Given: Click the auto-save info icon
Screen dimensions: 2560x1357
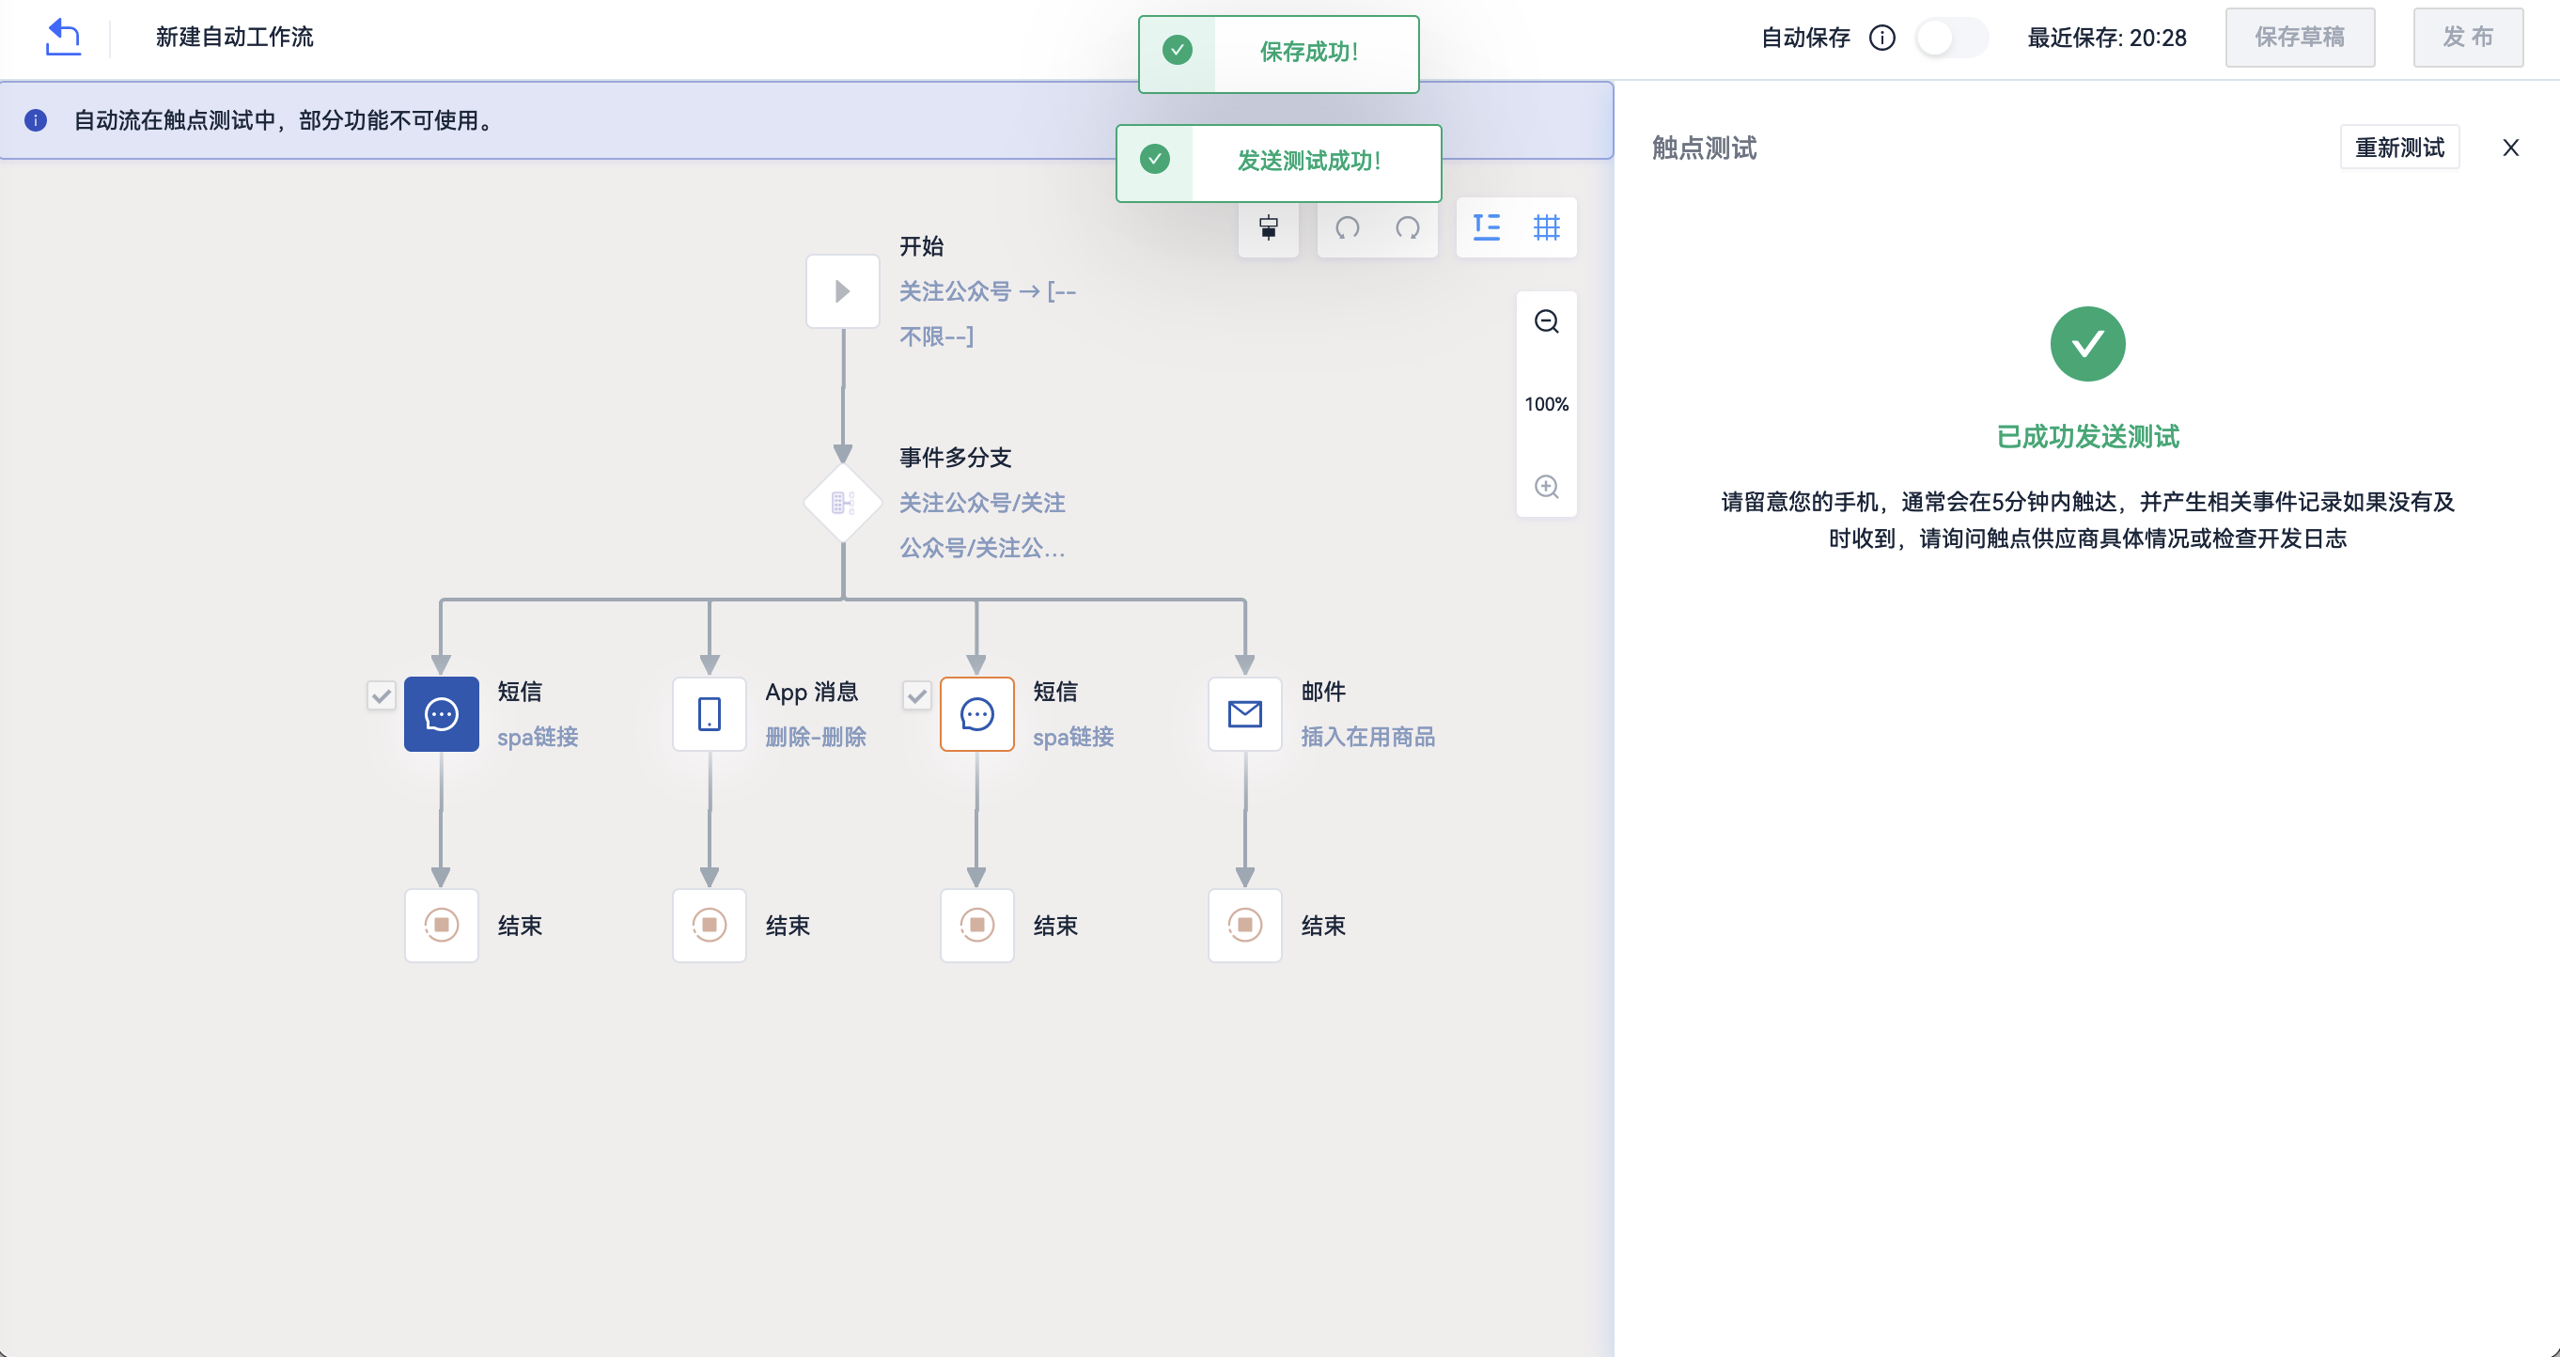Looking at the screenshot, I should pos(1881,38).
